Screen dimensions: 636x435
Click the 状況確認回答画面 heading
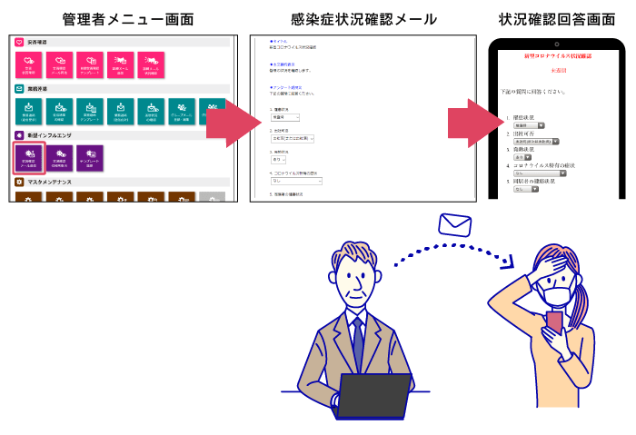tap(557, 19)
